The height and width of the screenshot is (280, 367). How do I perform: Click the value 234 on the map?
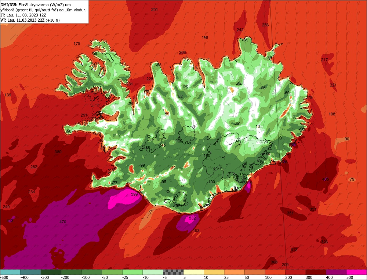32,192
